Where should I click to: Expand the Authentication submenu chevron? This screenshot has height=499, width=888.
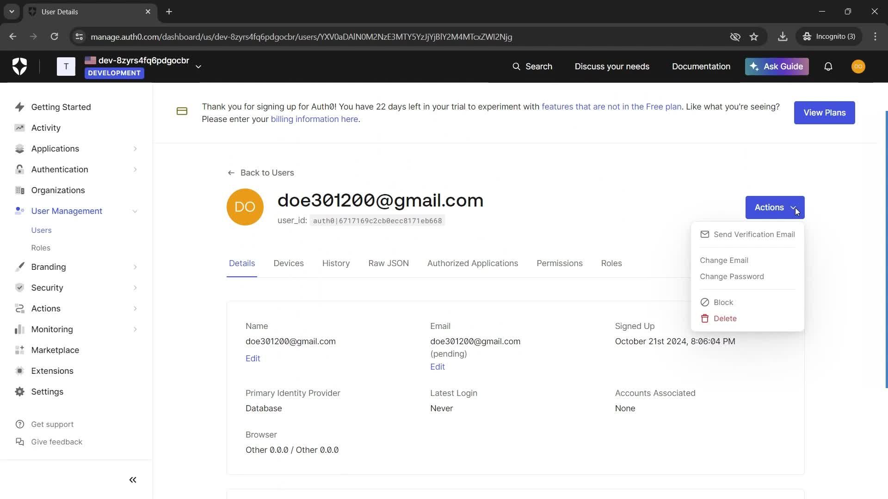coord(135,170)
